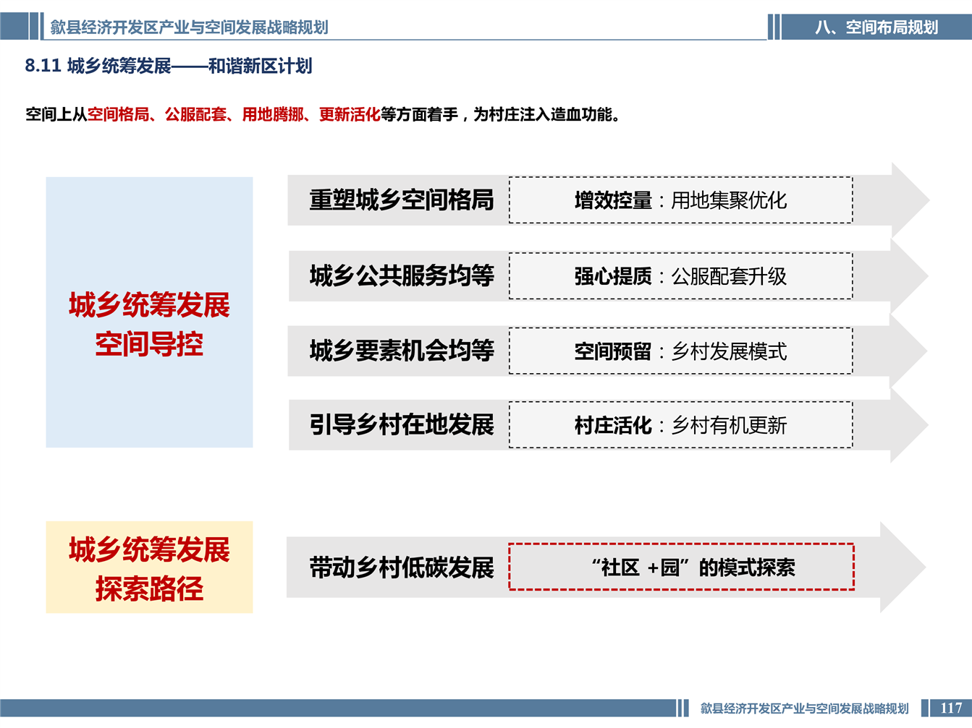This screenshot has height=728, width=972.
Task: Click the phrase 为村庄注入造血功能
Action: [543, 114]
